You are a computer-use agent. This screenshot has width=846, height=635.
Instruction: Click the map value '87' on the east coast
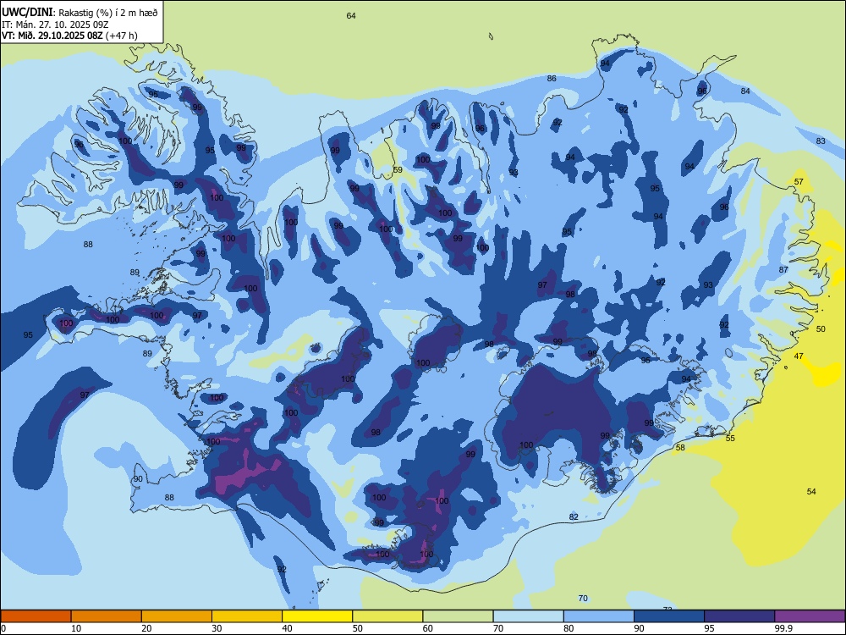coord(783,269)
